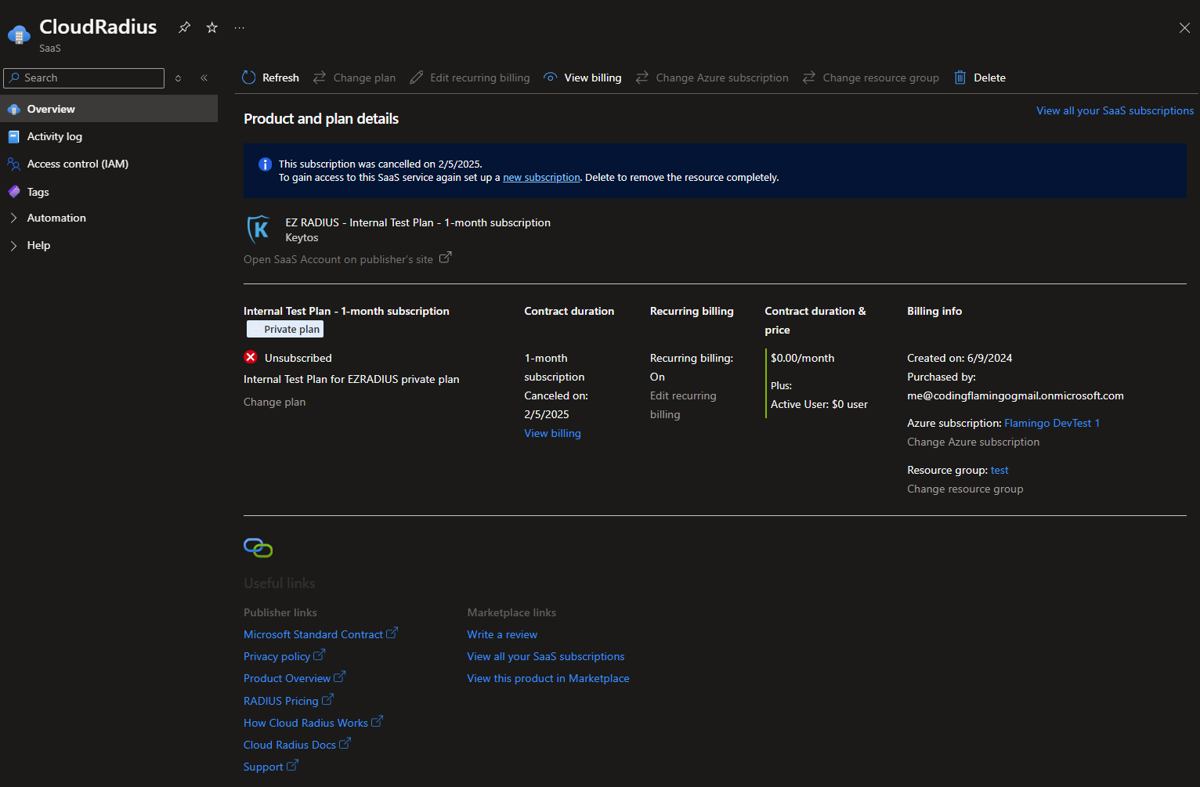Open SaaS Account on publisher's site

347,259
